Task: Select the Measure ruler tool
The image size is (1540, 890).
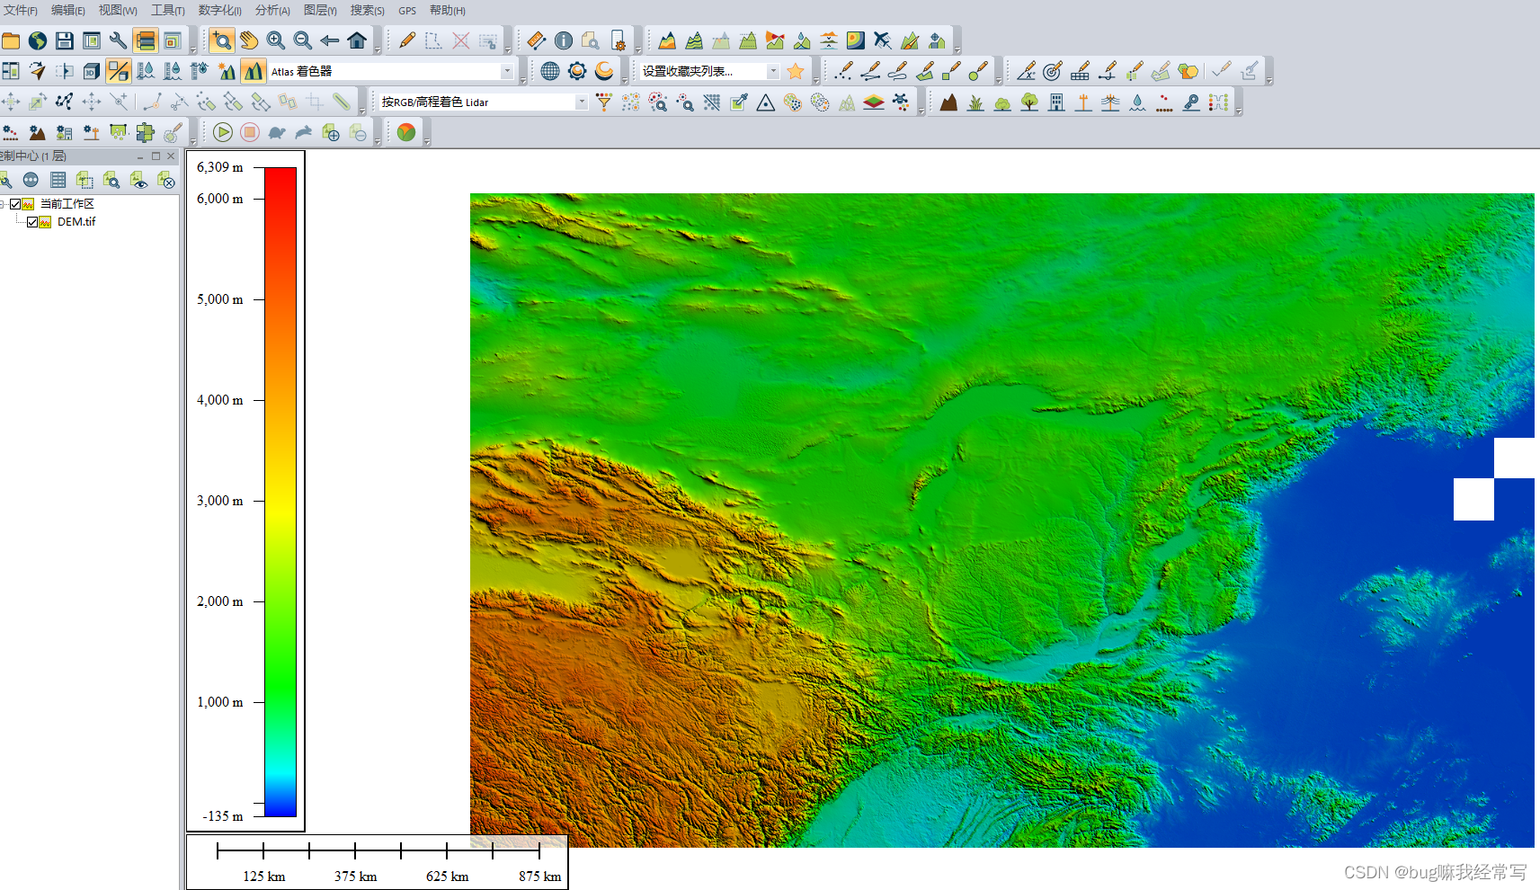Action: point(536,40)
